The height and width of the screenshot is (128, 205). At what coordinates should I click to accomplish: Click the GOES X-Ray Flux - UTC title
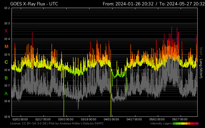click(34, 4)
